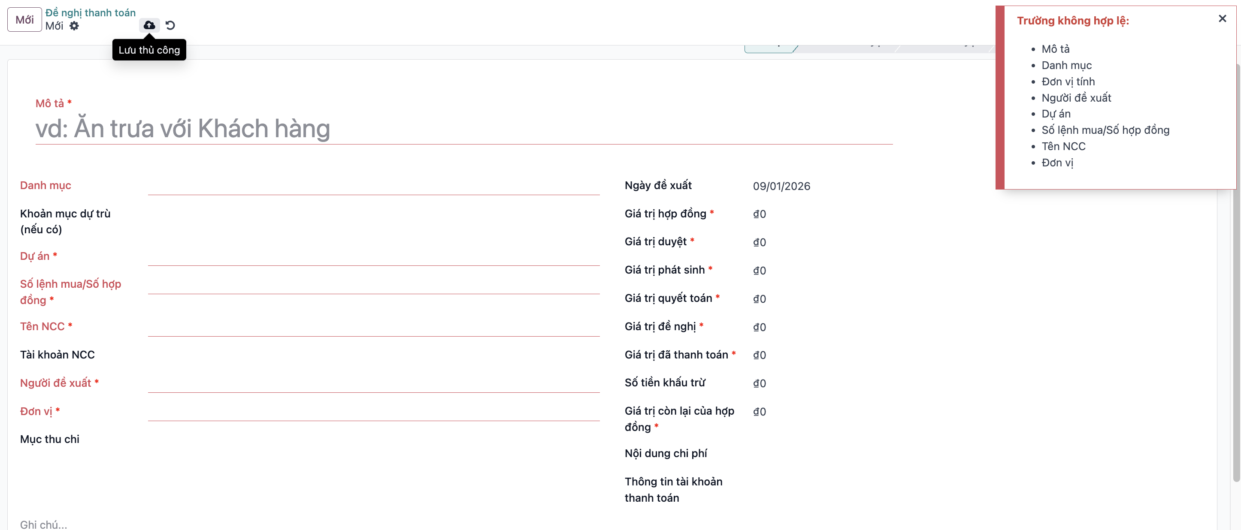Click the Người đề xuất label

(55, 383)
